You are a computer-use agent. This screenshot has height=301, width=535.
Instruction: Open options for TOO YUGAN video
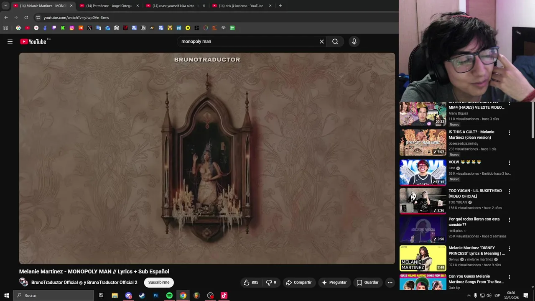[x=509, y=191]
